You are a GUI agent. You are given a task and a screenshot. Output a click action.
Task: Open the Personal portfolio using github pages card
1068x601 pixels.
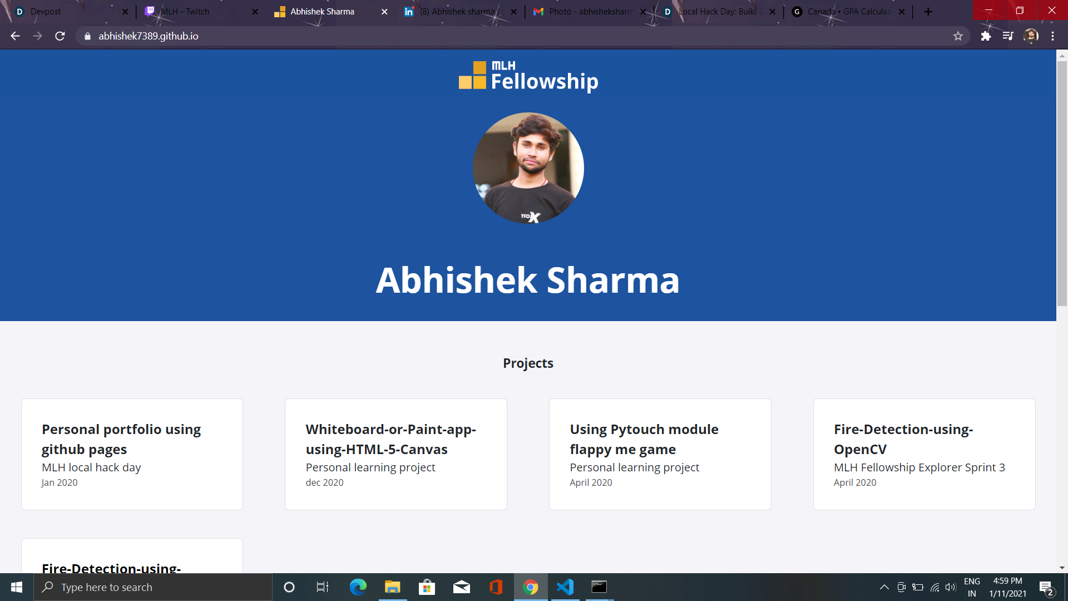click(132, 454)
